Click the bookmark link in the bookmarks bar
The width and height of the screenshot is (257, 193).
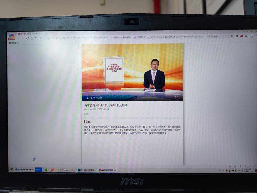(x=14, y=43)
